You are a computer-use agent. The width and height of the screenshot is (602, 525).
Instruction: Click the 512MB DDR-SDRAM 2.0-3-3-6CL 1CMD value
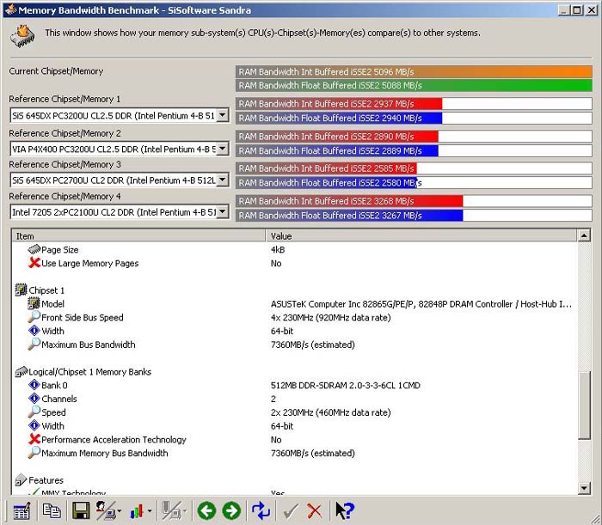tap(346, 385)
